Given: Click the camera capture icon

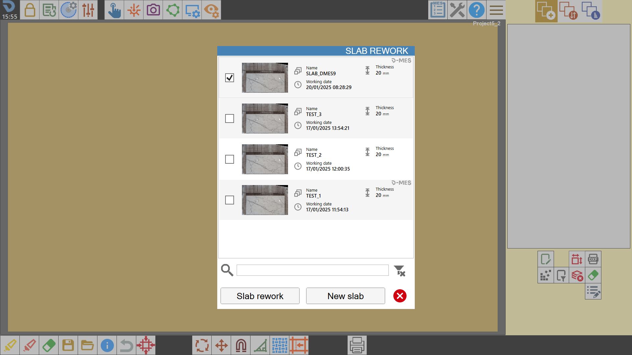Looking at the screenshot, I should 153,10.
